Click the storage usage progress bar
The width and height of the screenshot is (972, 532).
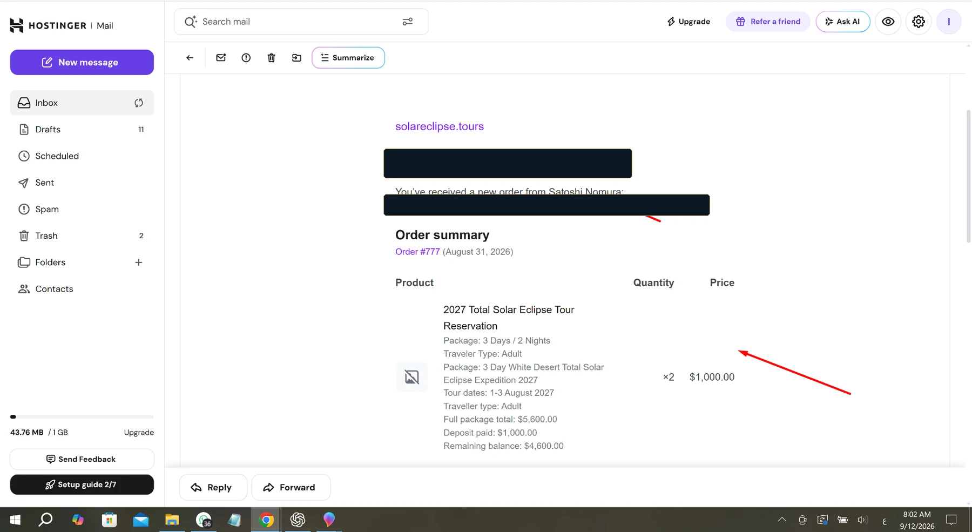(x=82, y=416)
